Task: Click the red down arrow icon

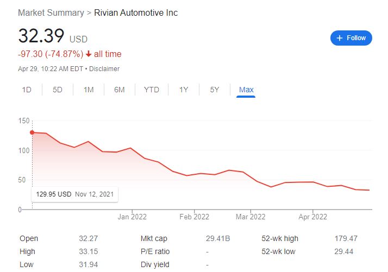Action: tap(89, 54)
